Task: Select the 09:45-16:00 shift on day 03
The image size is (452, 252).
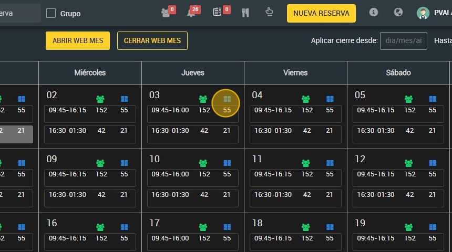Action: 193,113
